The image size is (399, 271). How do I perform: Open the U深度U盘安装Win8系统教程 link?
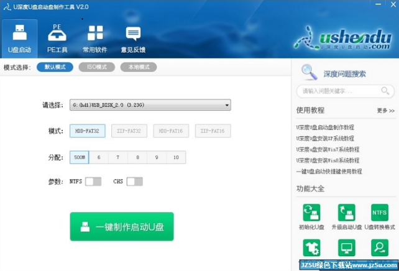[328, 160]
